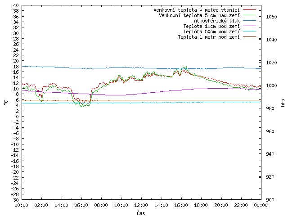Click legend label 'Teplota 10cm pod zemí'
The height and width of the screenshot is (216, 288).
point(211,26)
